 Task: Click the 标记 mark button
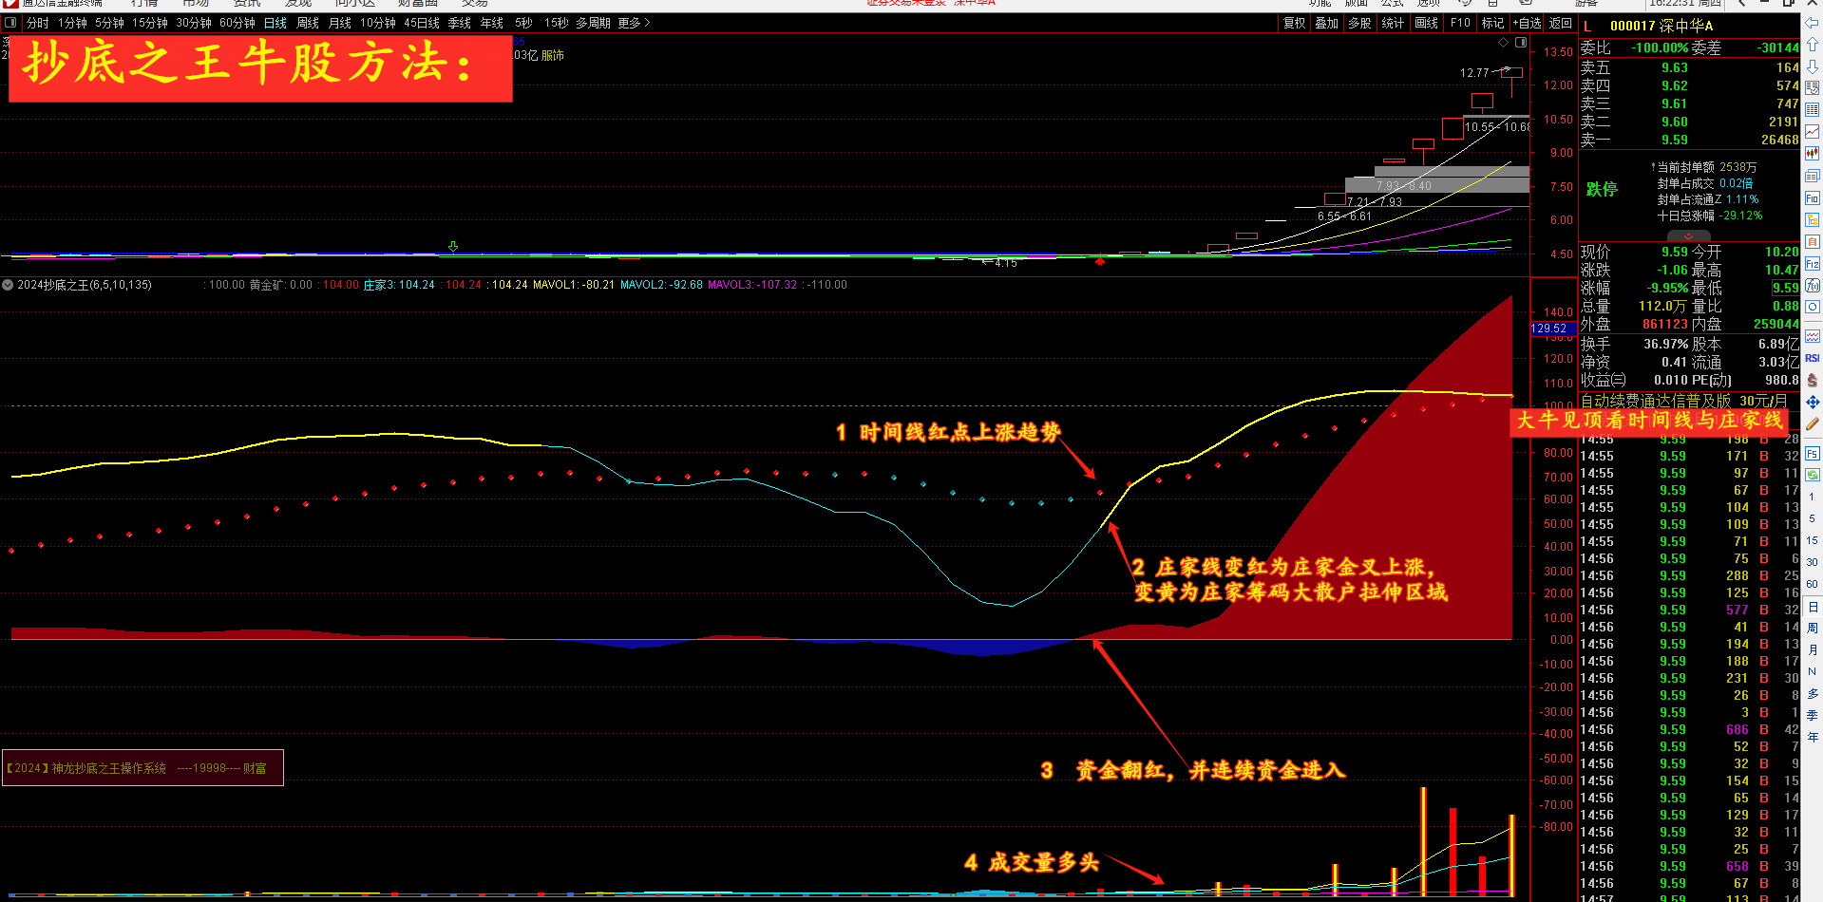pyautogui.click(x=1493, y=23)
